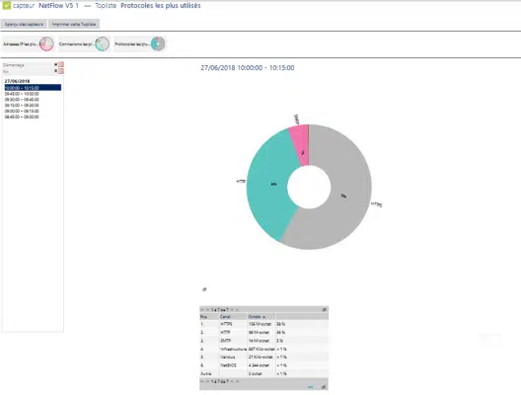Click the HTTPS row in the protocol table
The height and width of the screenshot is (395, 521).
coord(263,324)
